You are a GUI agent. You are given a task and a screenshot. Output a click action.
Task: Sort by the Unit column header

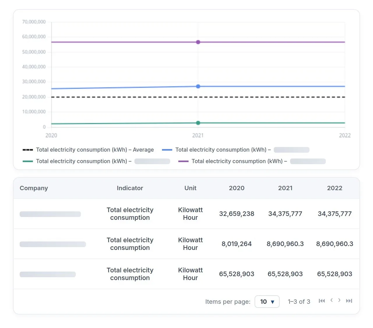point(190,188)
